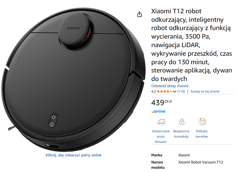The width and height of the screenshot is (237, 172).
Task: Click the 'Xiaomi Robot Vacuum T12' model name value
Action: (x=201, y=162)
